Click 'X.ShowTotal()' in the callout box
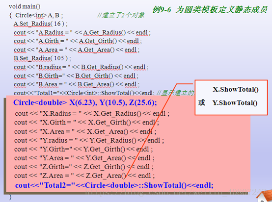This screenshot has height=202, width=272. point(236,89)
